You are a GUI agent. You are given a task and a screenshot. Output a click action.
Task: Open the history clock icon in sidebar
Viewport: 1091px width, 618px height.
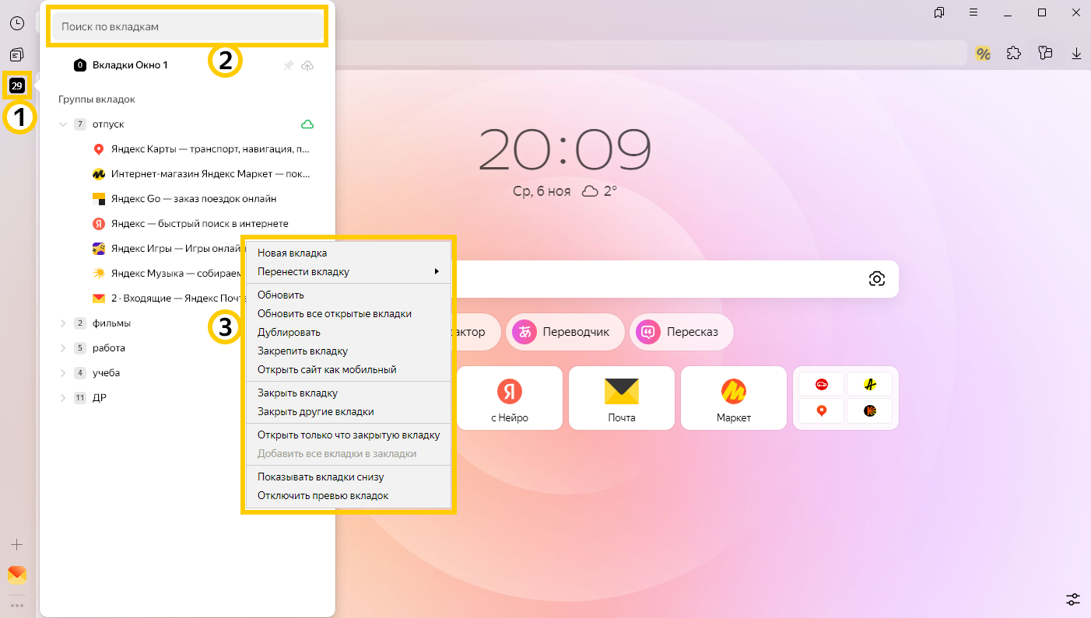16,23
